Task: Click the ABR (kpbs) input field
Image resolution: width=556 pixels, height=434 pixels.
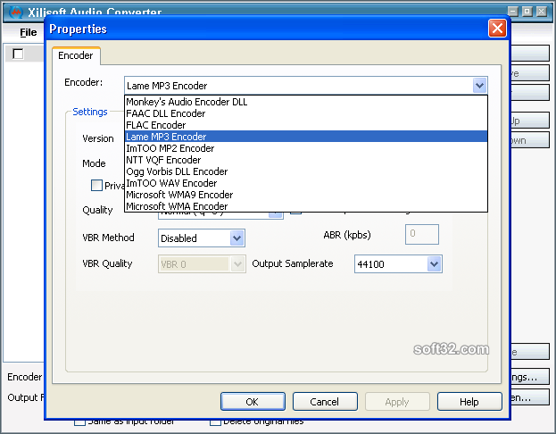Action: point(422,234)
